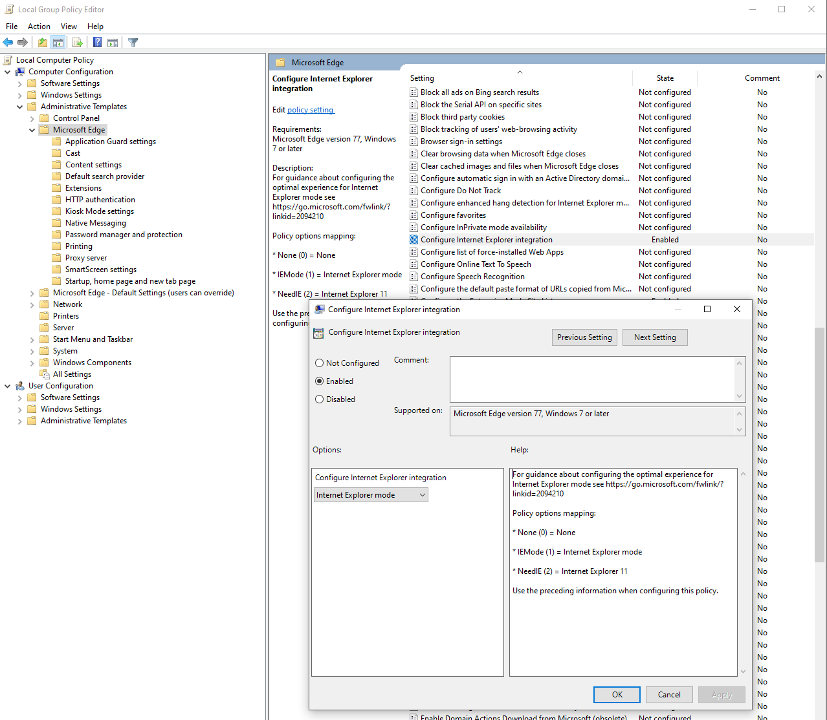
Task: Open the View menu
Action: [x=69, y=26]
